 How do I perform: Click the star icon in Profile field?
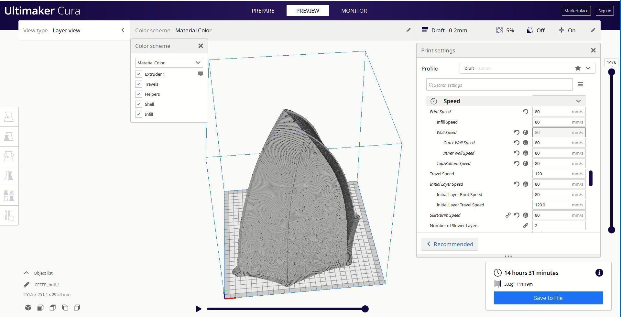point(578,68)
